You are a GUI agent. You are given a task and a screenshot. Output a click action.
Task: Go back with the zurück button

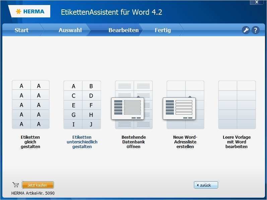206,185
